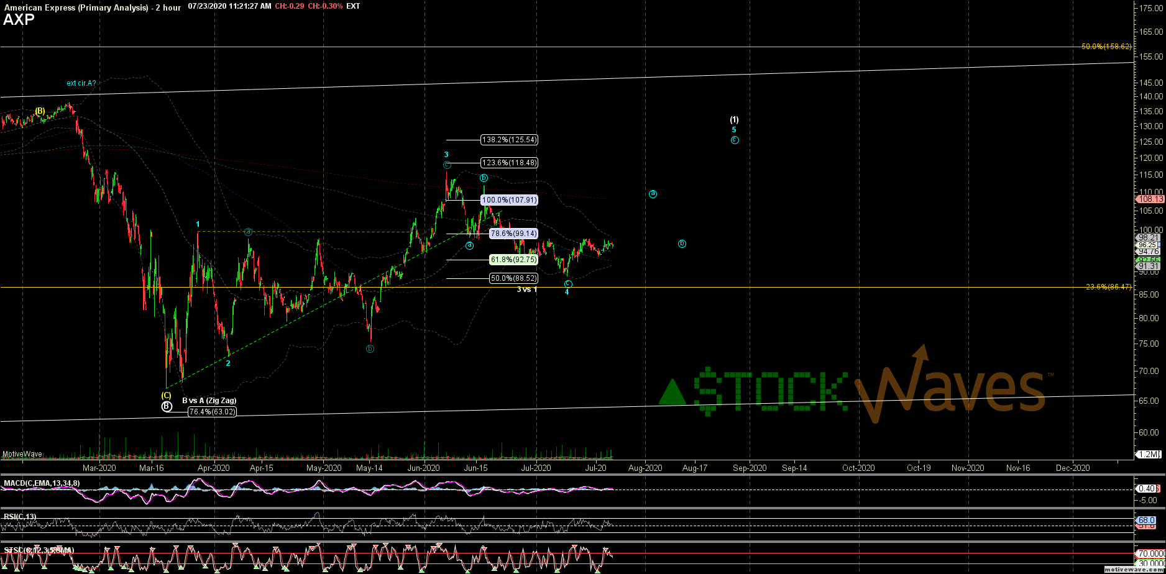The image size is (1166, 574).
Task: Click the 123.6%(118.48) Fibonacci label
Action: (509, 163)
